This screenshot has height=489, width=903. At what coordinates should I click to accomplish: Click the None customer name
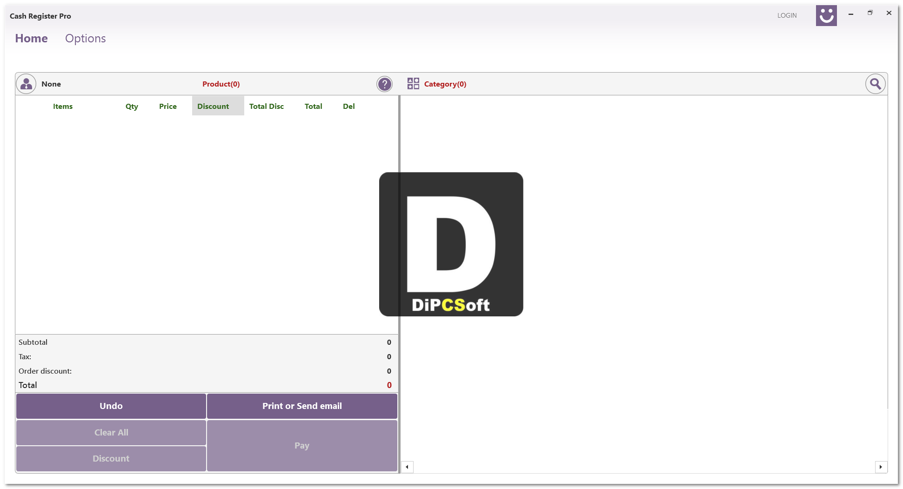pos(51,84)
